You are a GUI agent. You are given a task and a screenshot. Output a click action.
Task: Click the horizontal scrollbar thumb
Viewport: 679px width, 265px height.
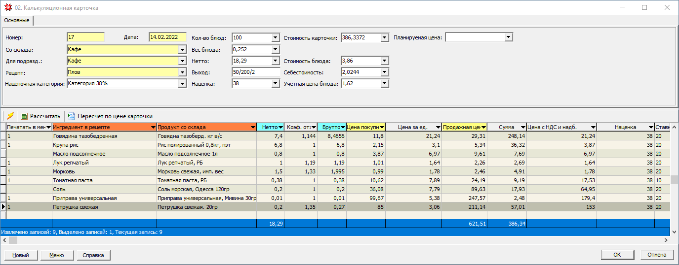12,240
